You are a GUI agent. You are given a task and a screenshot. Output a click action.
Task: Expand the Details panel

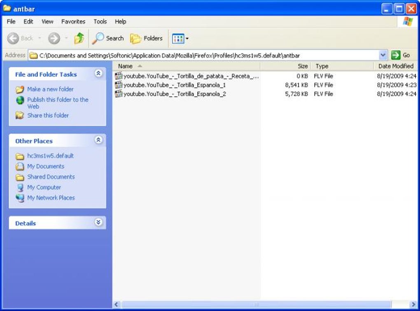tap(98, 222)
